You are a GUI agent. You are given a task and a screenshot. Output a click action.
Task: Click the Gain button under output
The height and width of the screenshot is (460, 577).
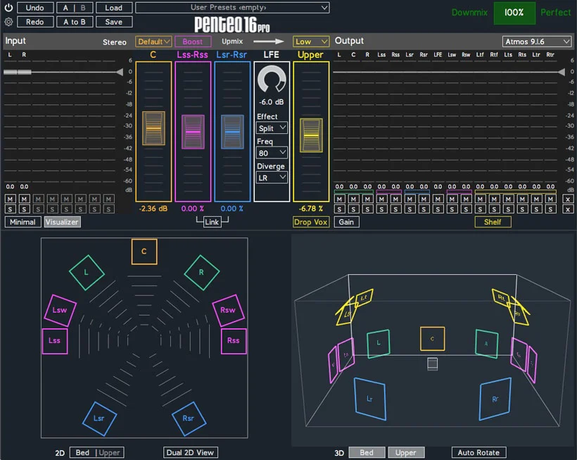click(x=347, y=222)
